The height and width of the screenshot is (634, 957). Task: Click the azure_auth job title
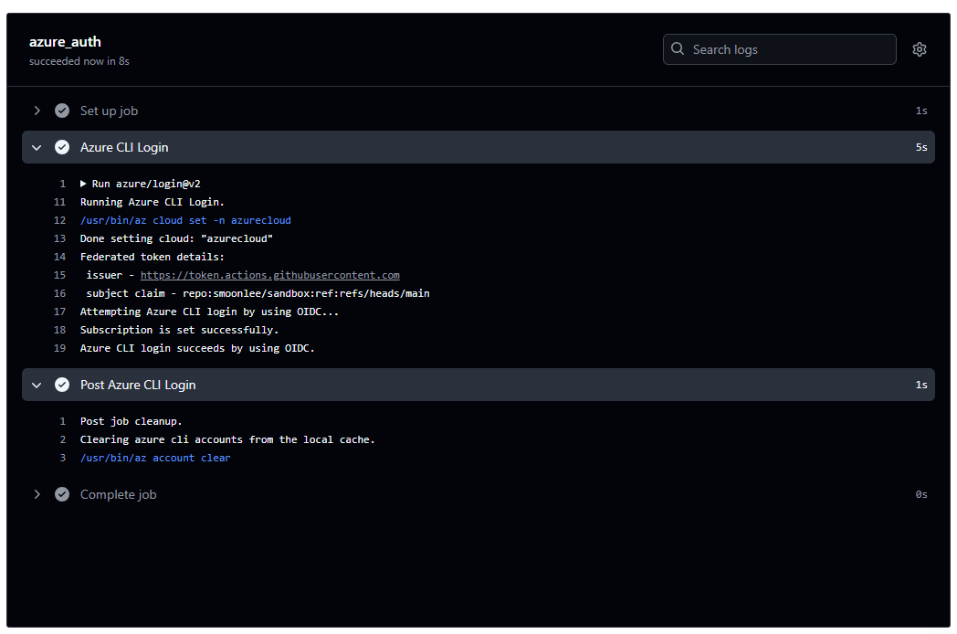66,41
